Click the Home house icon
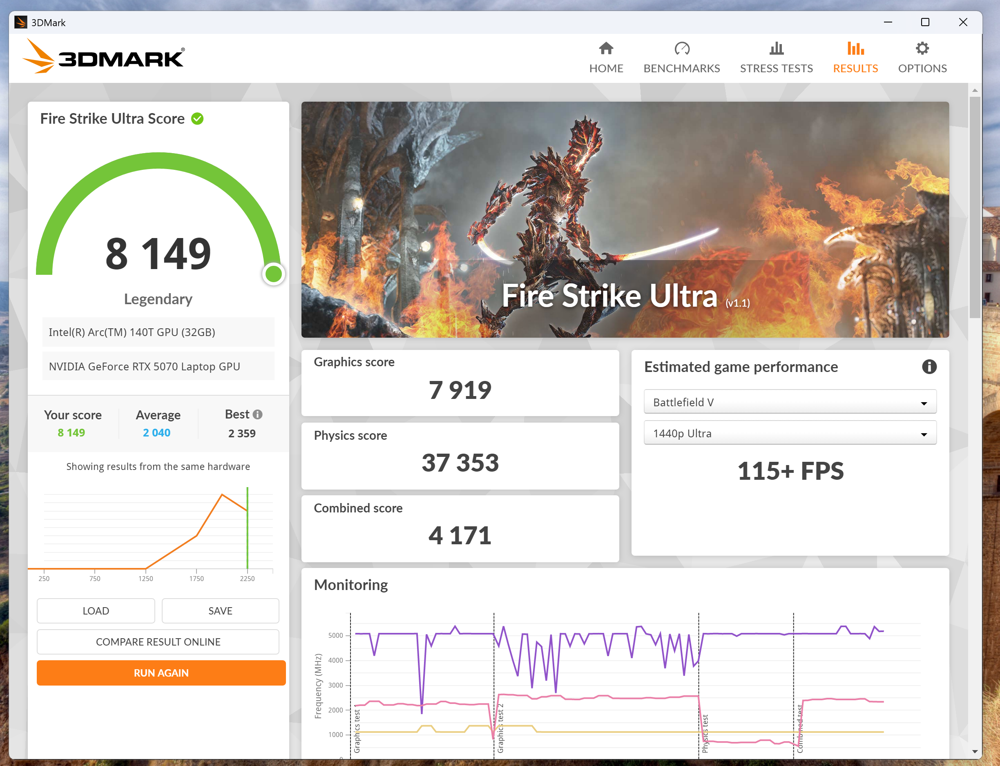This screenshot has height=766, width=1000. [x=606, y=48]
